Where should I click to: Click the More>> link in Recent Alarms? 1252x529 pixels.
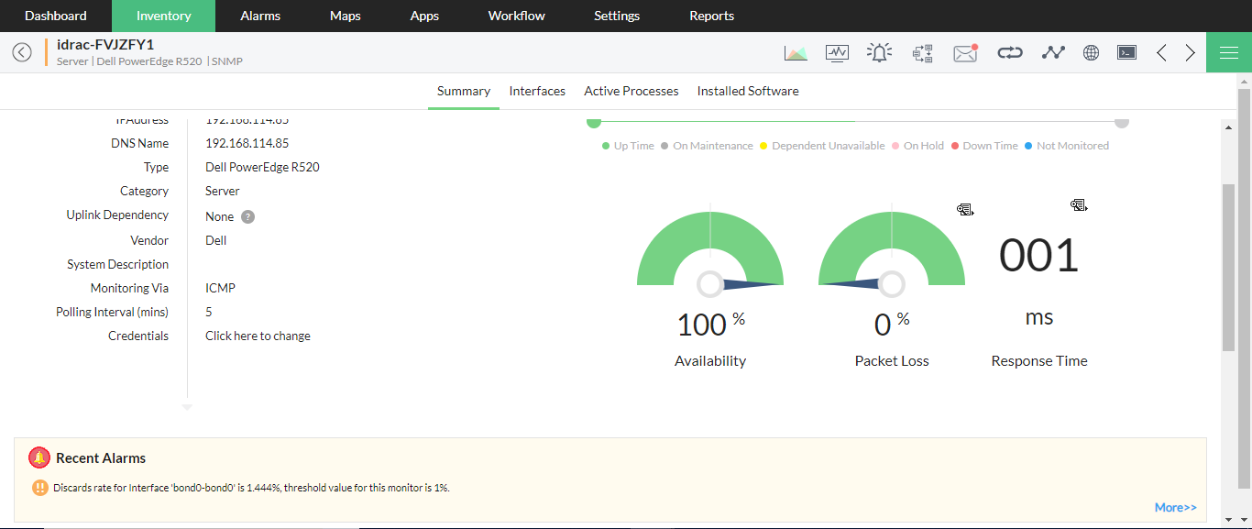pos(1175,507)
